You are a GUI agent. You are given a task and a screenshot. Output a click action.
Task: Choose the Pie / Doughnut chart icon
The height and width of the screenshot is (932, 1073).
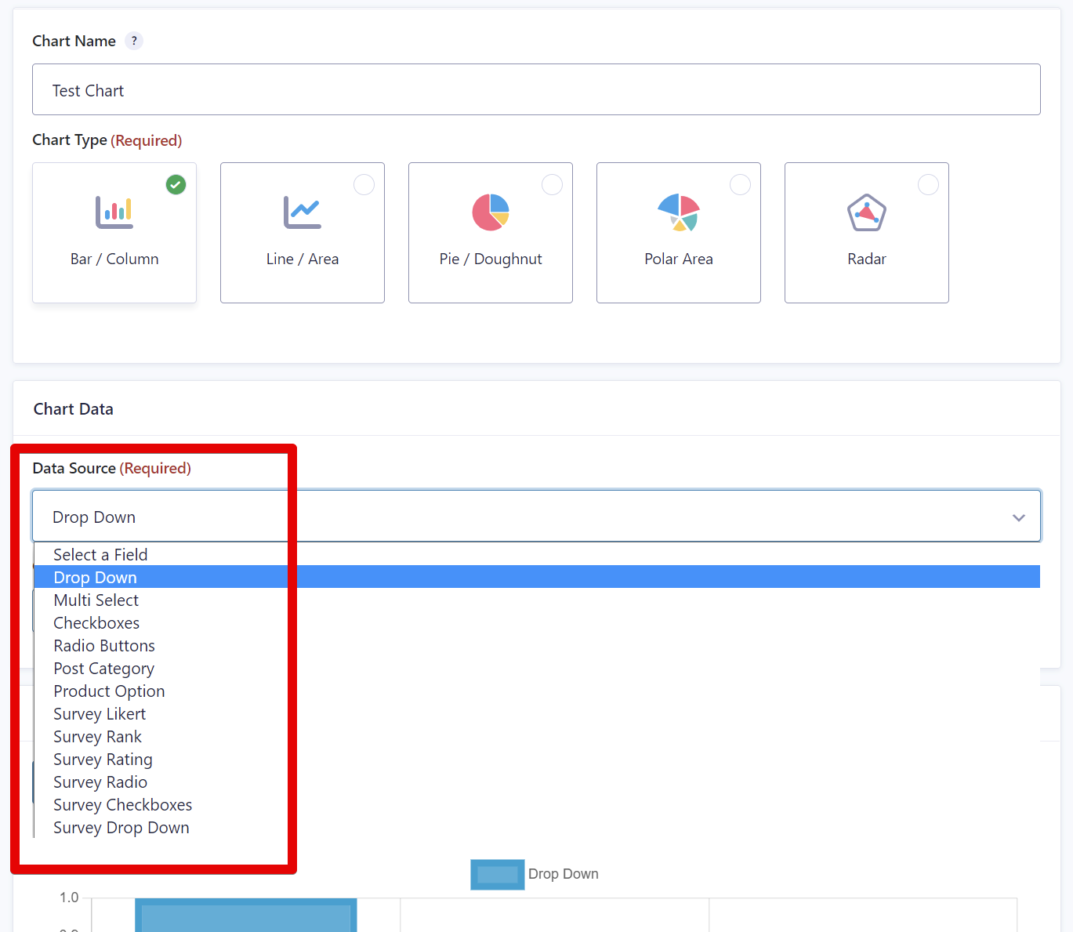(x=491, y=212)
